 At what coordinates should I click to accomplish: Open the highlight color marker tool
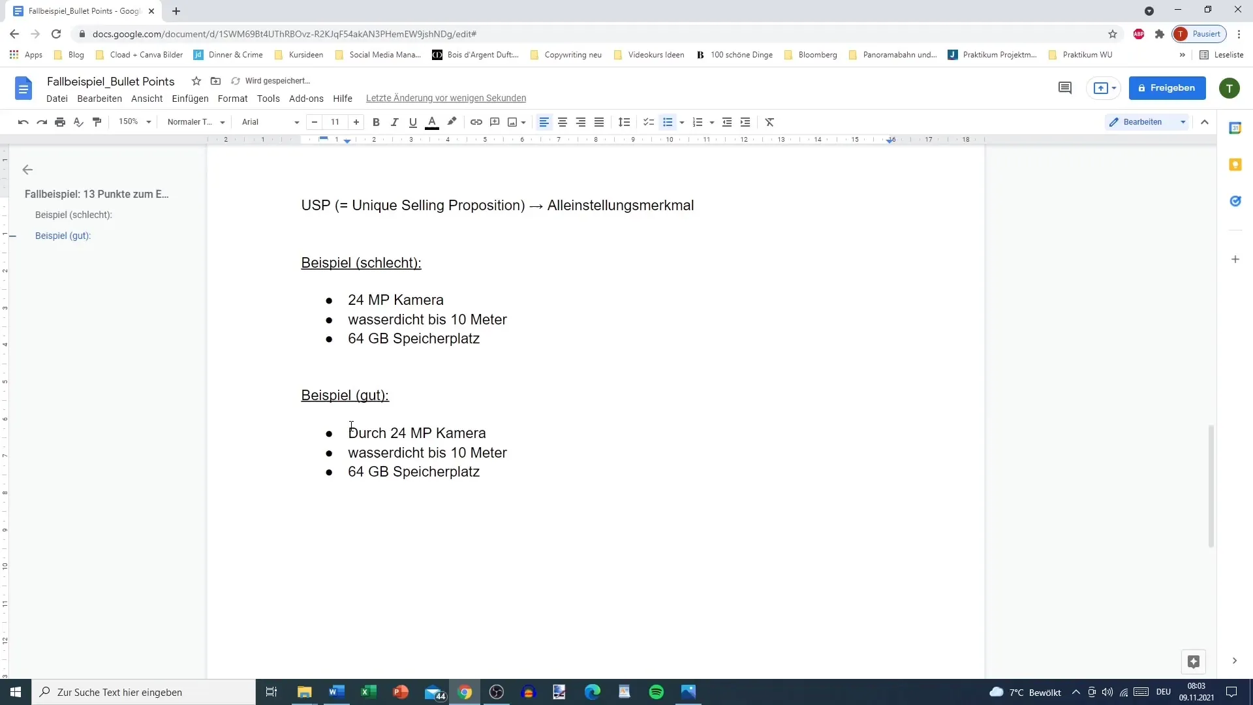tap(452, 122)
